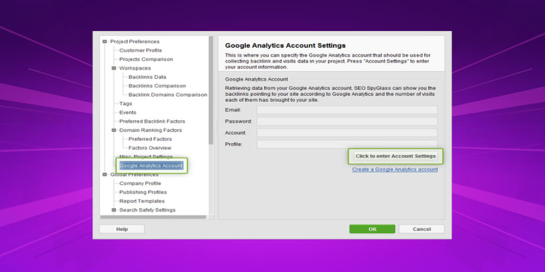
Task: Select Misc. Project Settings
Action: pos(146,157)
